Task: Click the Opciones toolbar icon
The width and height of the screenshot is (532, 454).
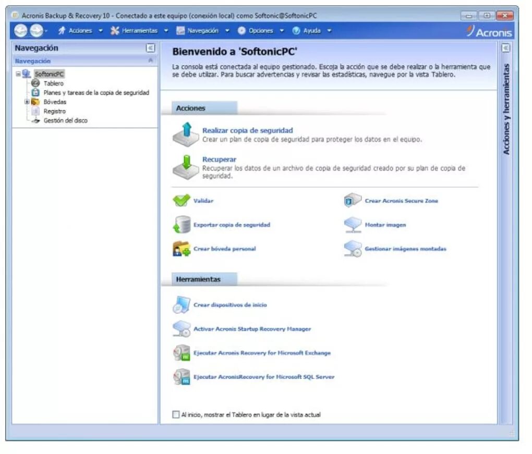Action: (x=241, y=31)
